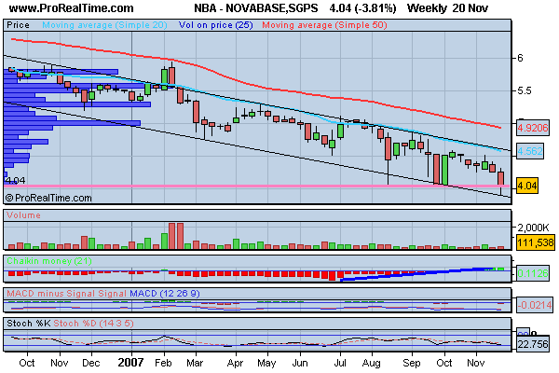The height and width of the screenshot is (373, 559).
Task: Select the Vol on price (25) legend
Action: (x=216, y=25)
